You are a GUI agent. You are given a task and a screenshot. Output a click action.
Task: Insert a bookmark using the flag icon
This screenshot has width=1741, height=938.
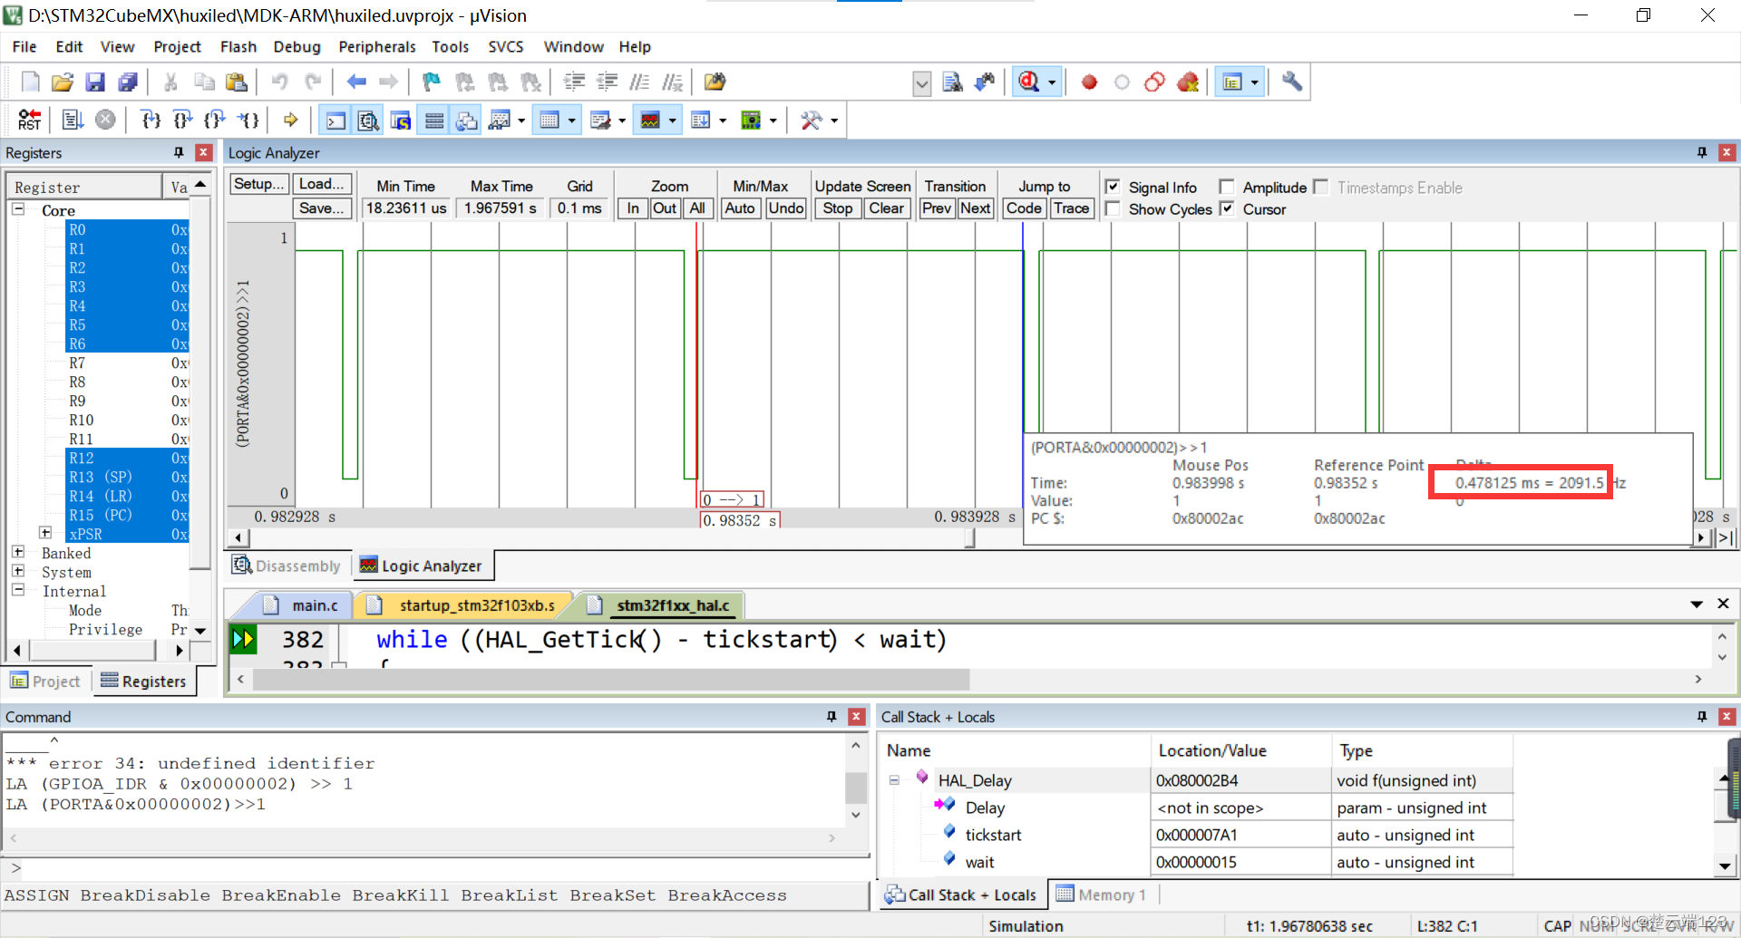point(432,82)
